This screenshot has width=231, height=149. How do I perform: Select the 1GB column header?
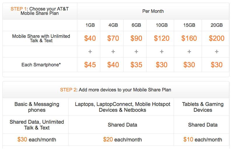90,25
